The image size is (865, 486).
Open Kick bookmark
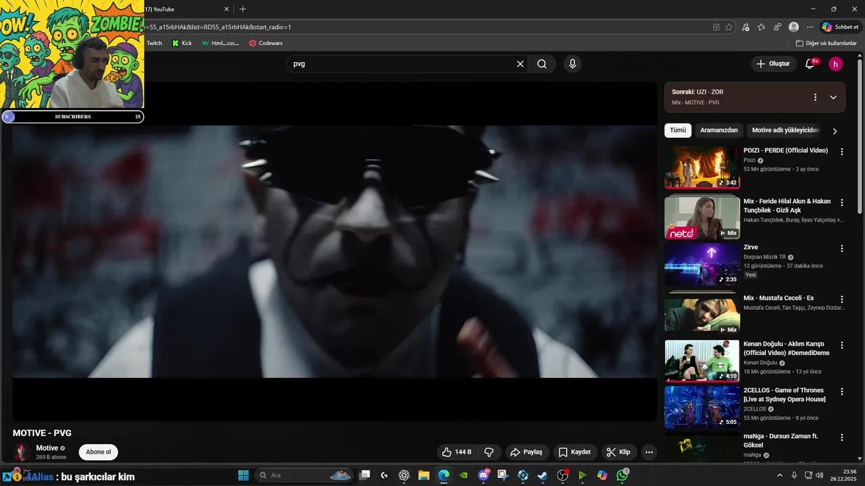click(x=182, y=43)
